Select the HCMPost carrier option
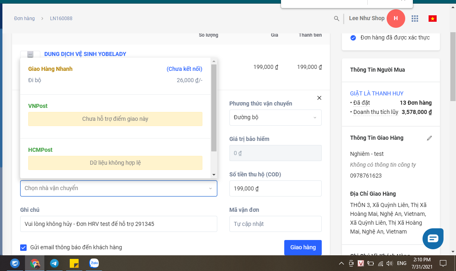This screenshot has width=456, height=271. pos(115,158)
